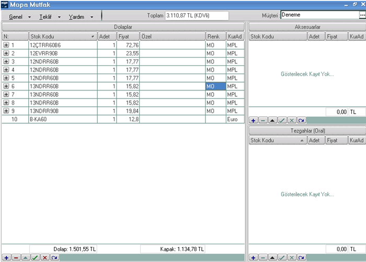This screenshot has width=366, height=262.
Task: Select stock code 12EVRR90B
Action: coord(63,53)
